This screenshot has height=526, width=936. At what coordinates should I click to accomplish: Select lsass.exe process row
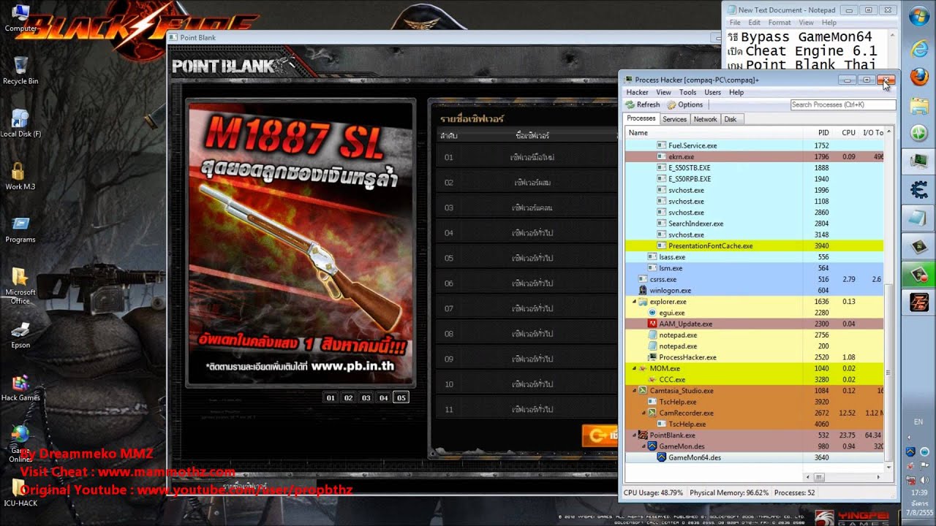tap(755, 257)
